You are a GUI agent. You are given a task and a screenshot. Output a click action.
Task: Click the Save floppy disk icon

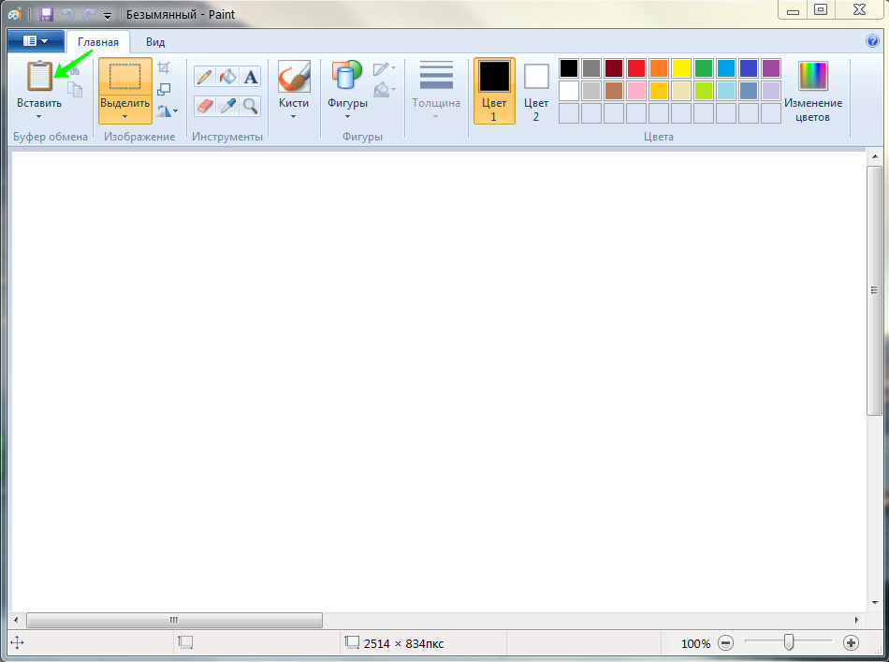(46, 14)
